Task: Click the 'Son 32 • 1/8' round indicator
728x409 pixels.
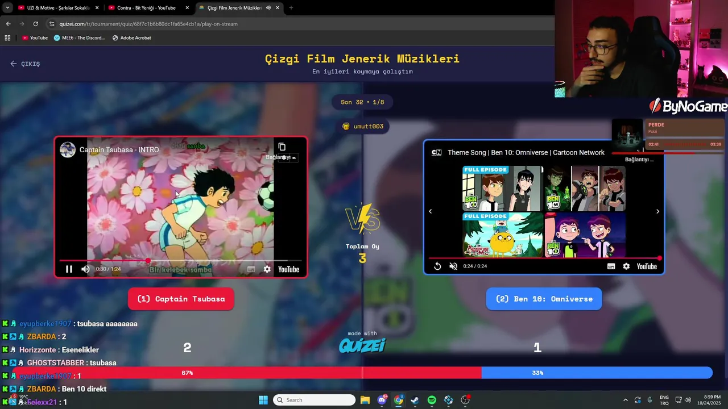Action: tap(362, 102)
